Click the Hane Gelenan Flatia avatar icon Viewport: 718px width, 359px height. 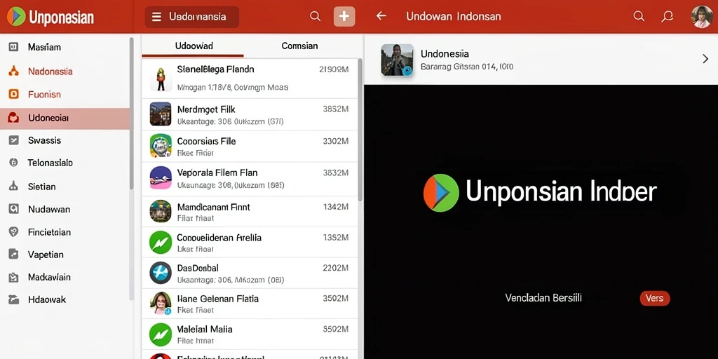click(x=161, y=303)
